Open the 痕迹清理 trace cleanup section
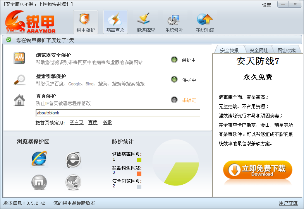Image resolution: width=304 pixels, height=209 pixels. (x=145, y=22)
